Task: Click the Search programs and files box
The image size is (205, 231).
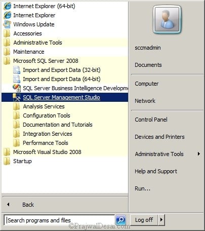Action: pos(59,220)
